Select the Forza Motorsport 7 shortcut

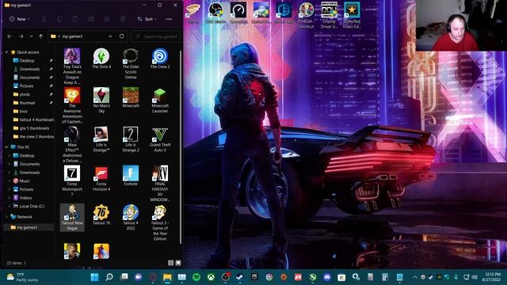[72, 181]
